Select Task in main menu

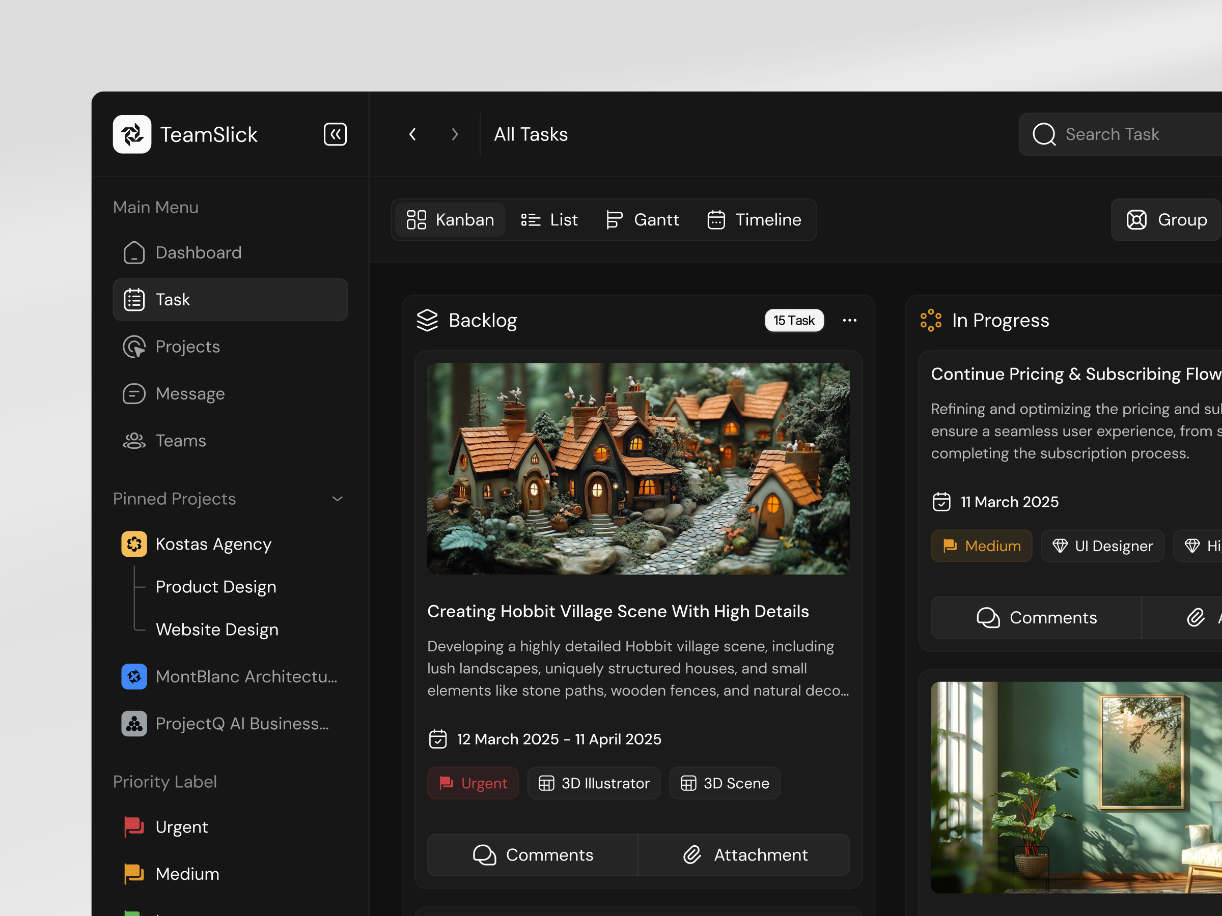[x=230, y=299]
